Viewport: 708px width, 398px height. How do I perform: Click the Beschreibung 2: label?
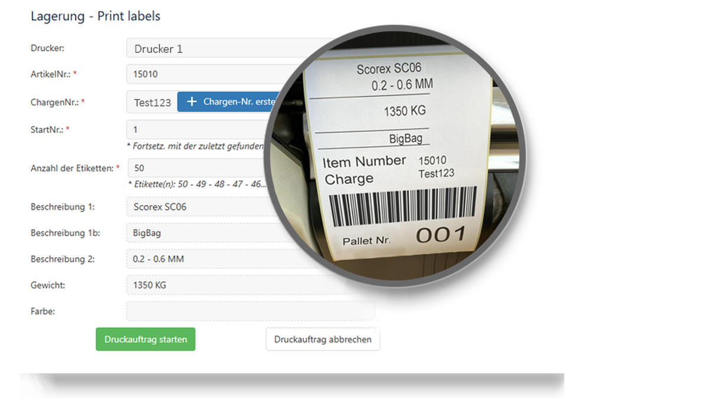63,259
